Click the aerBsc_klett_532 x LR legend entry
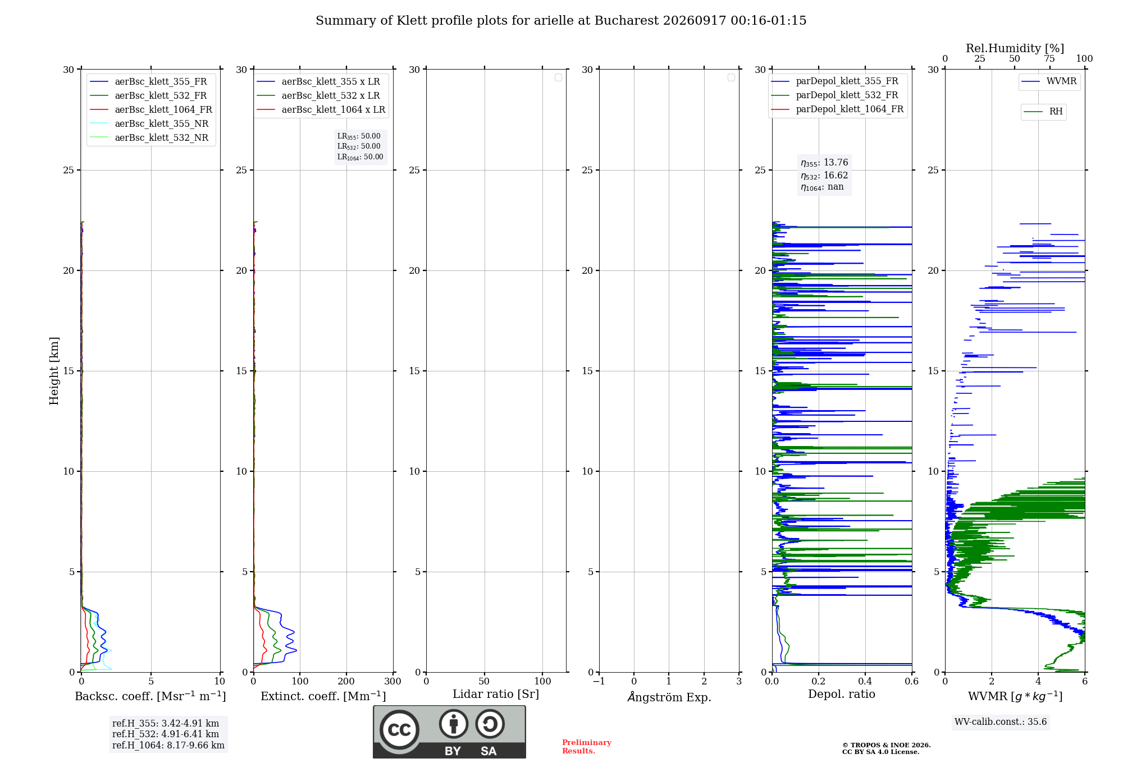Screen dimensions: 1123x763 pyautogui.click(x=319, y=96)
